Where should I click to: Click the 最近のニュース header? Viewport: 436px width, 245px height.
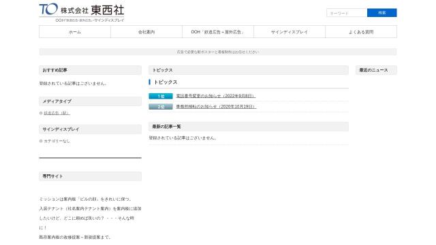pos(376,70)
